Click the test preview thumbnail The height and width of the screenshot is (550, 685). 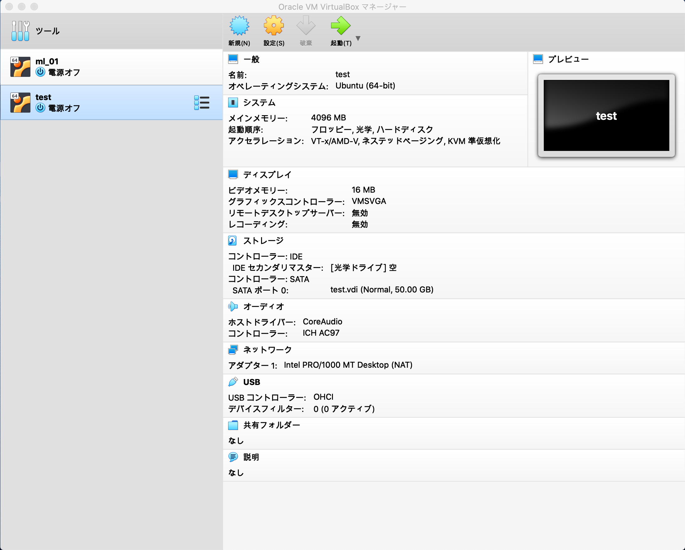[x=606, y=115]
